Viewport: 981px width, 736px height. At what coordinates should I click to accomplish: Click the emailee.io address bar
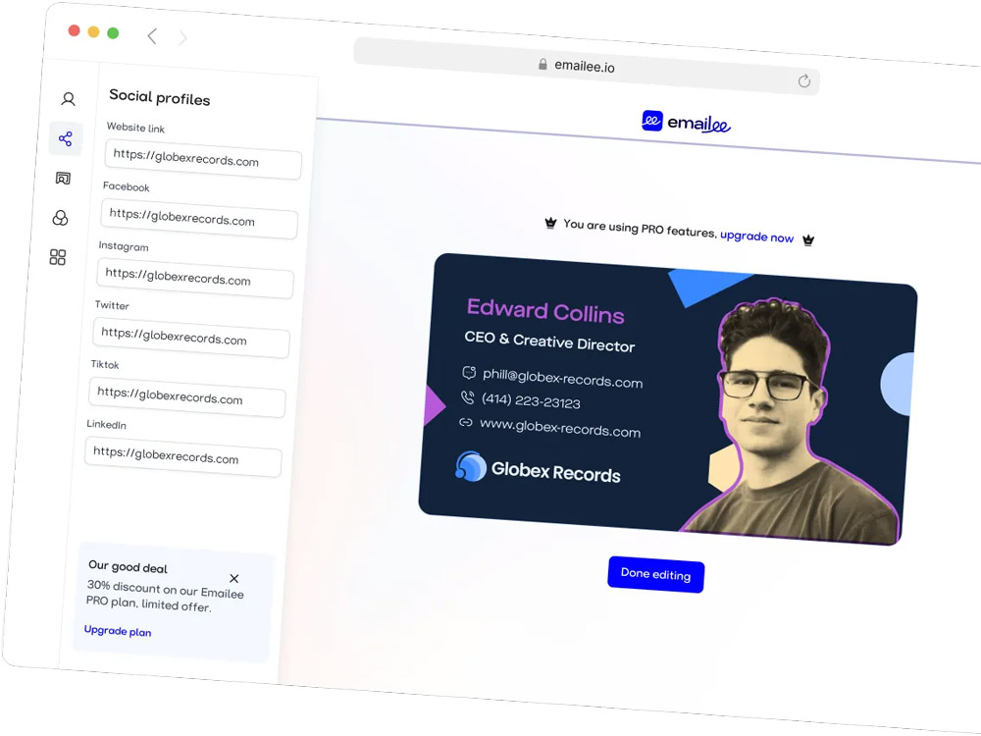coord(587,66)
